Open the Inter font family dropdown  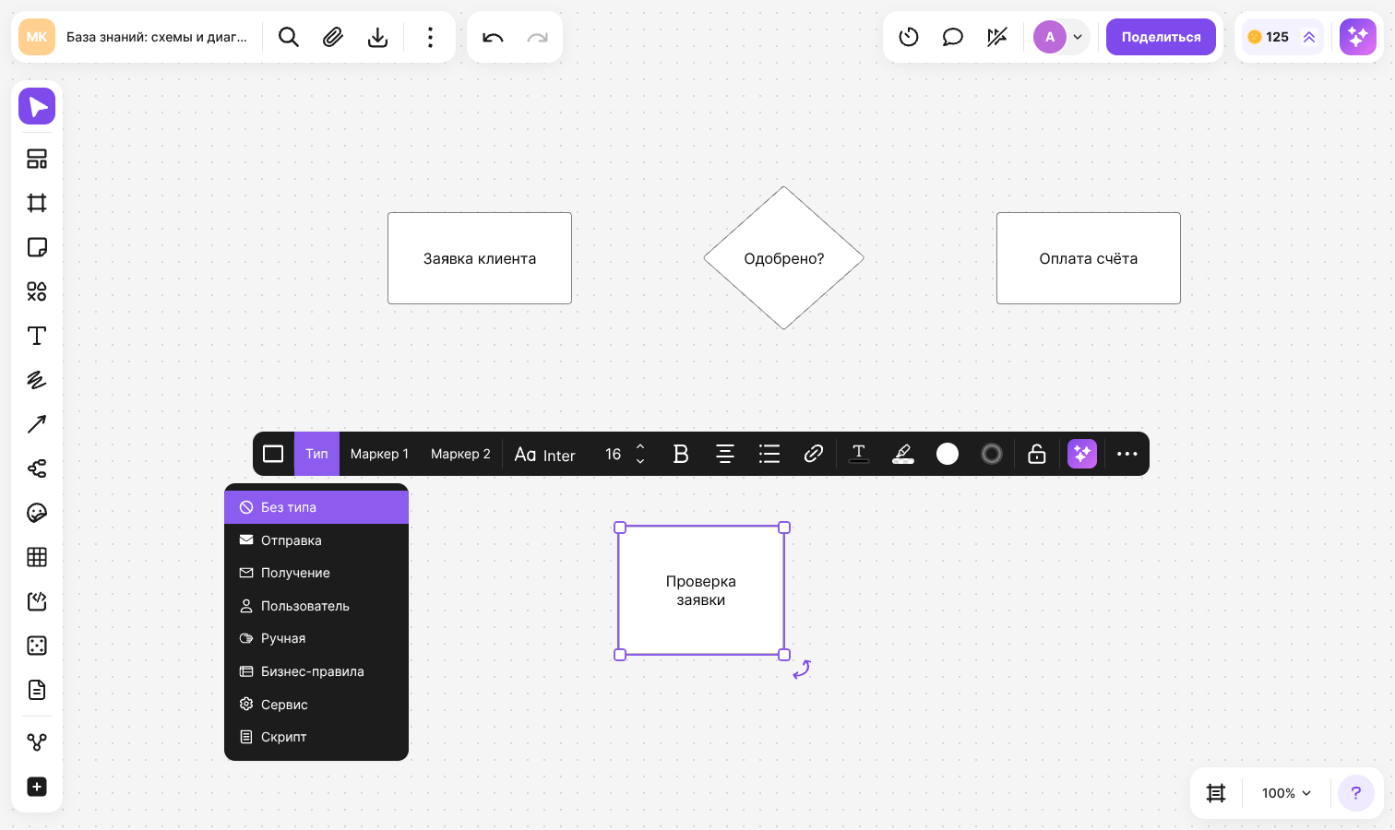(x=545, y=454)
